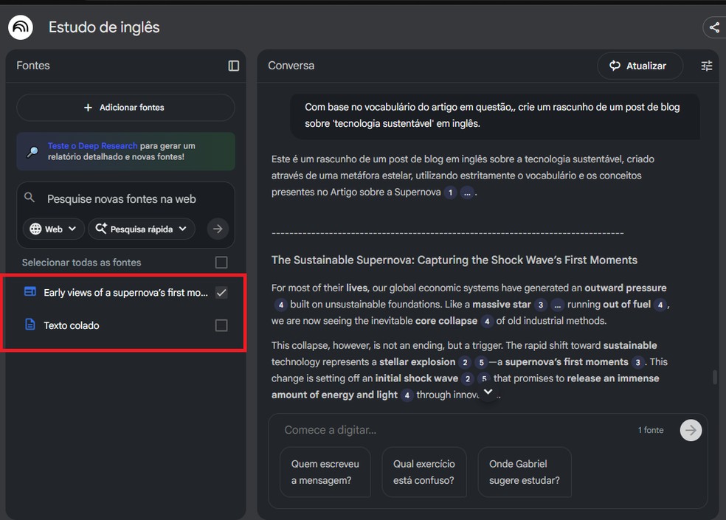Open the share icon at top right
This screenshot has width=726, height=520.
[713, 28]
